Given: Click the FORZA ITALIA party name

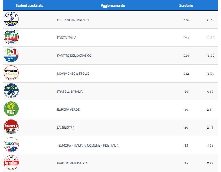Looking at the screenshot, I should click(x=67, y=38).
